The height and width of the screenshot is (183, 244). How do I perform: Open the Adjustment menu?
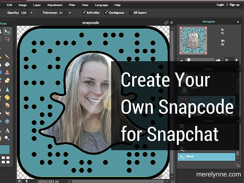[55, 5]
